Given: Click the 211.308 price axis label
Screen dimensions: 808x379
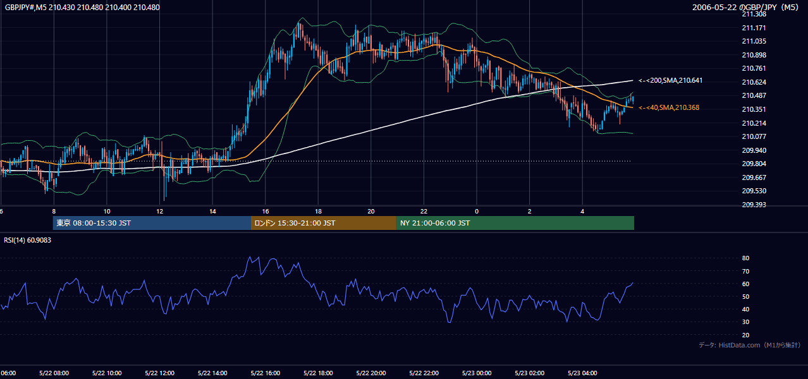Looking at the screenshot, I should click(753, 14).
